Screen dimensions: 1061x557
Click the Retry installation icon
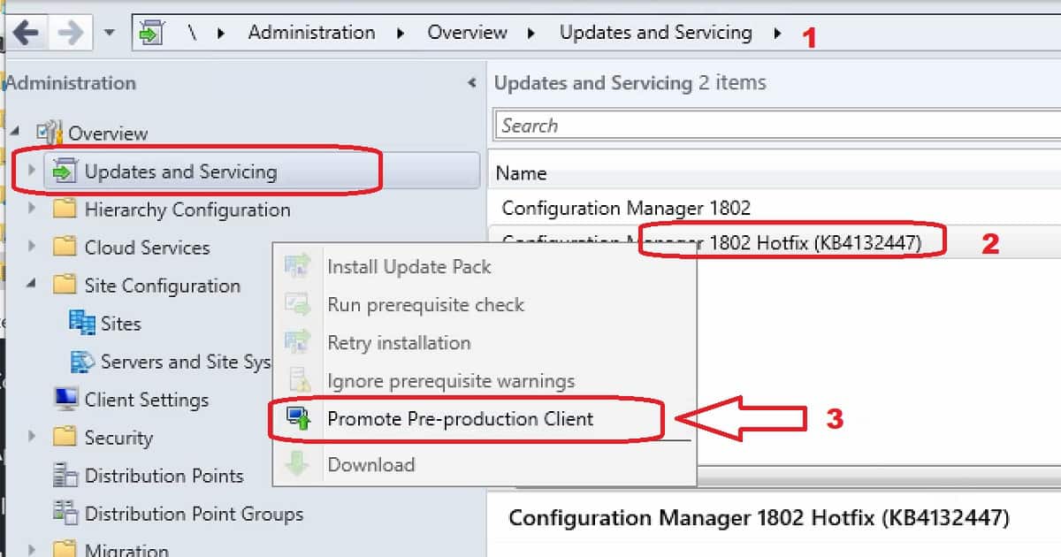pos(299,342)
